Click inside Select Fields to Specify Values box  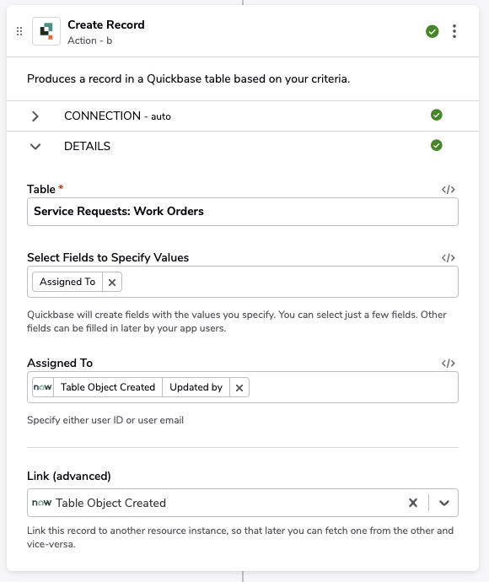pos(243,282)
